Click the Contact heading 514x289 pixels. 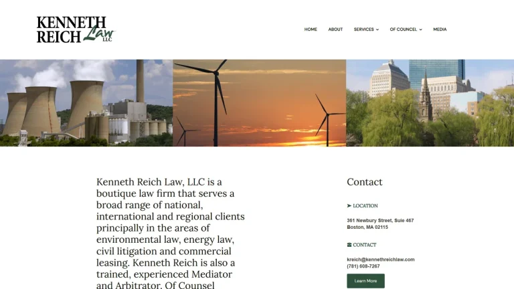click(365, 182)
